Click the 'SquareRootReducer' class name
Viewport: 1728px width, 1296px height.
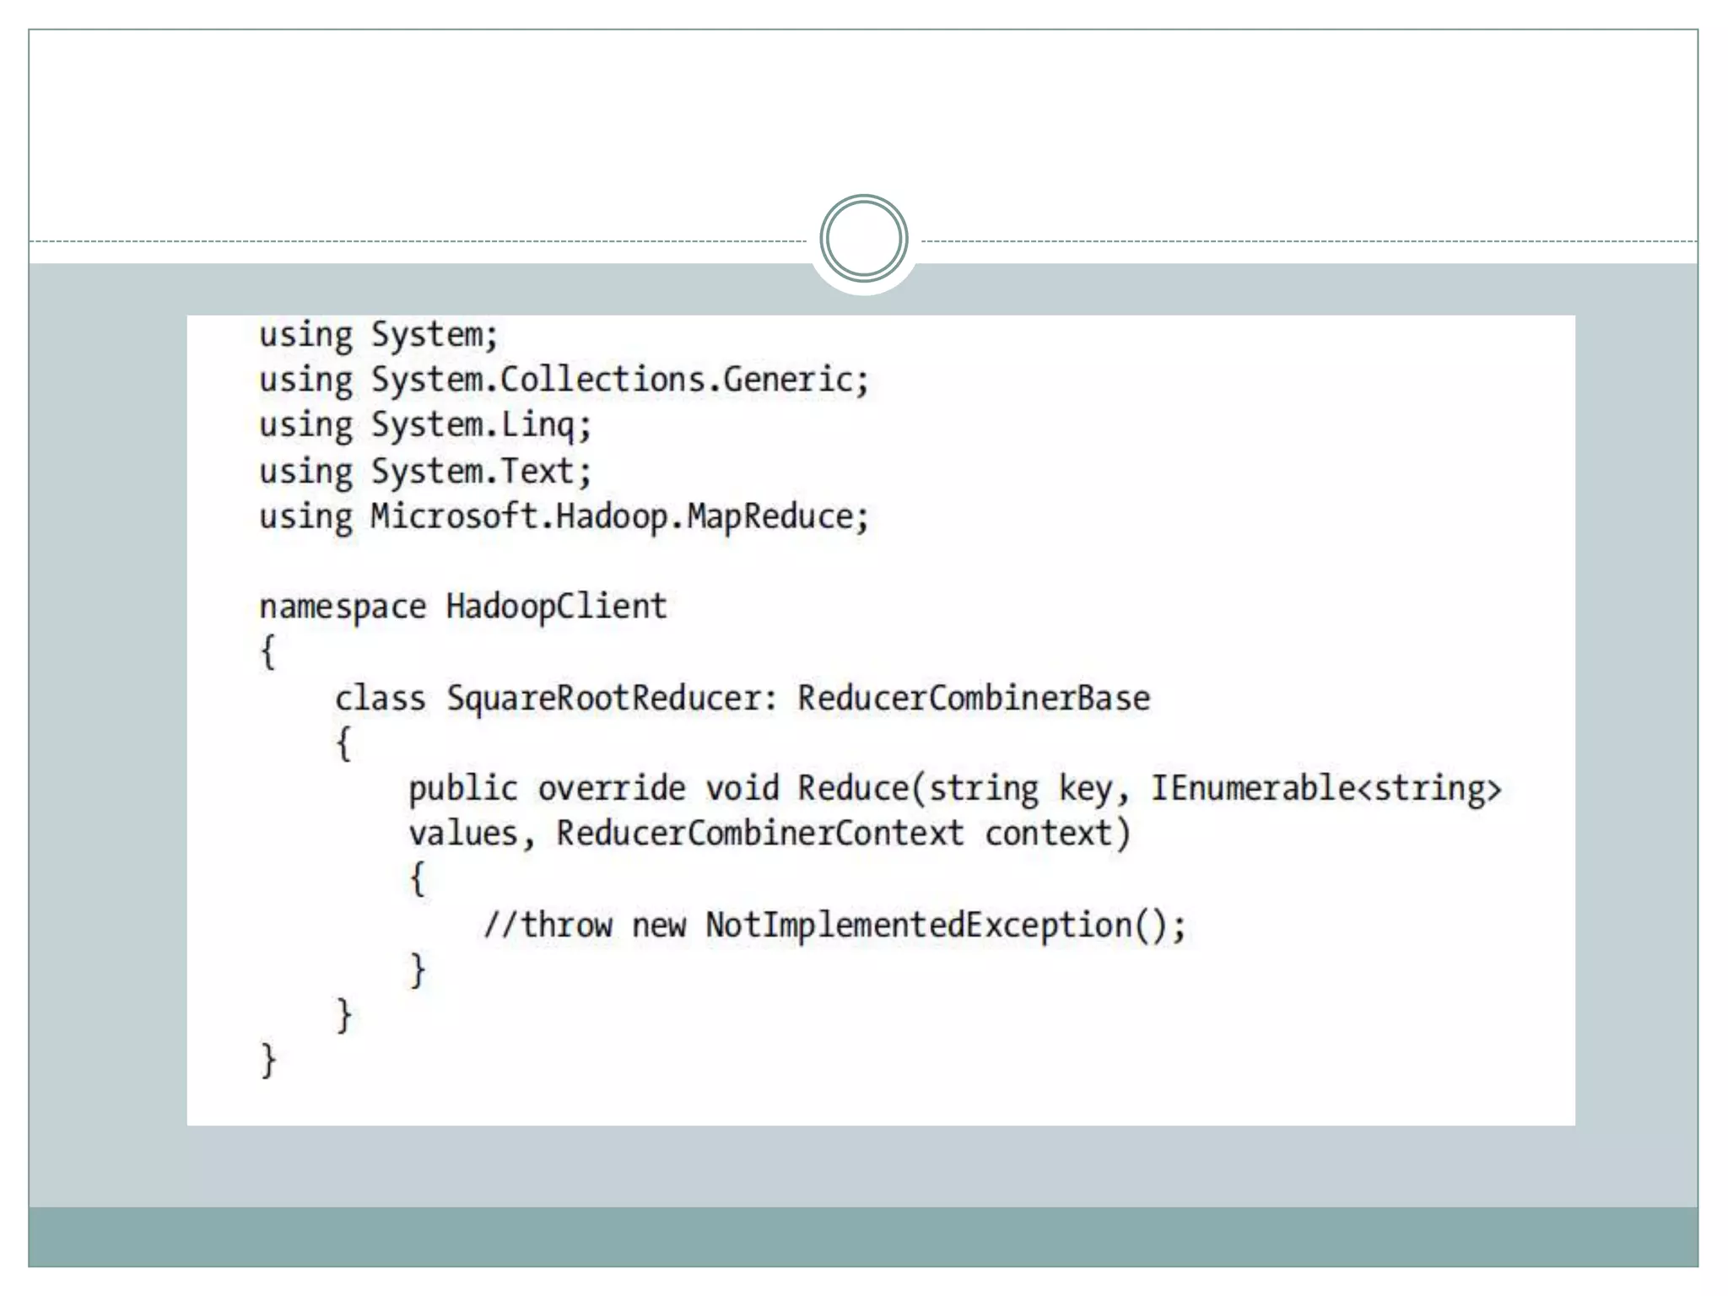[605, 699]
